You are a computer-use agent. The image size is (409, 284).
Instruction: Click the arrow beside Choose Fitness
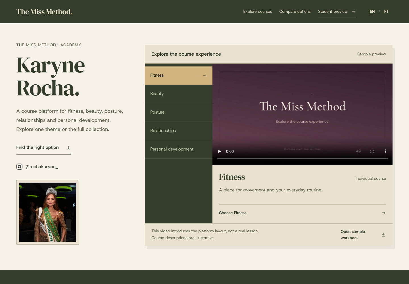point(383,213)
